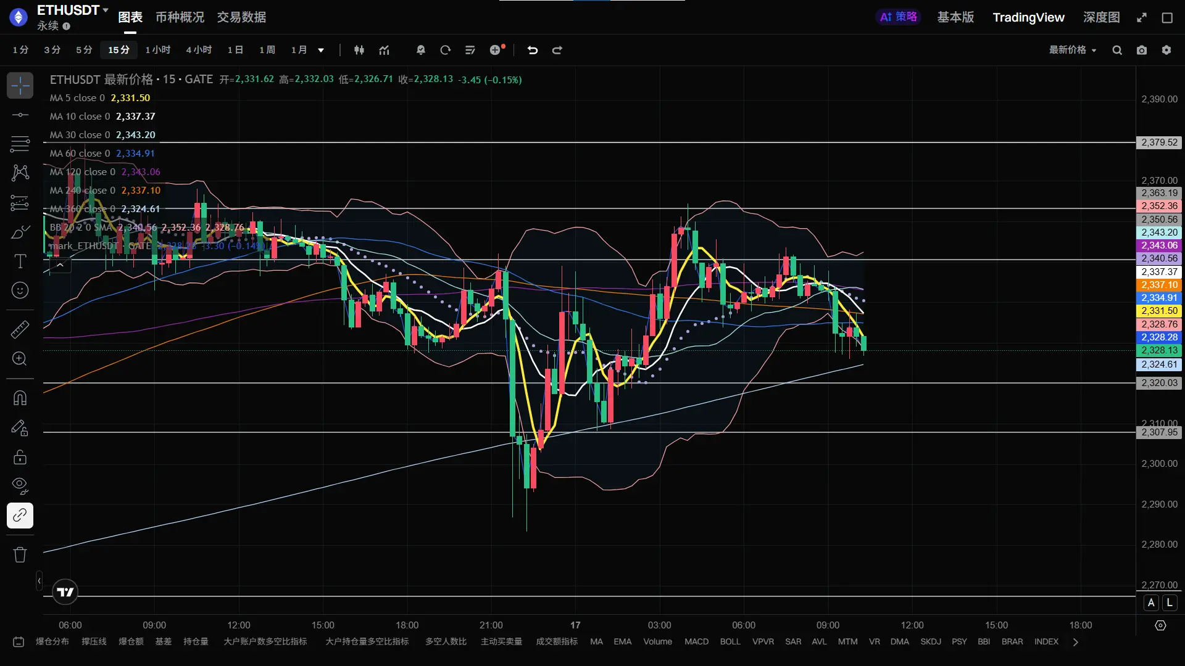Switch to the 深度图 view

click(x=1101, y=17)
